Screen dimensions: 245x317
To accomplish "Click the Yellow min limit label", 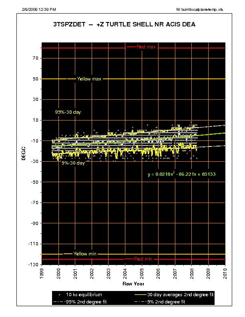I will (85, 254).
